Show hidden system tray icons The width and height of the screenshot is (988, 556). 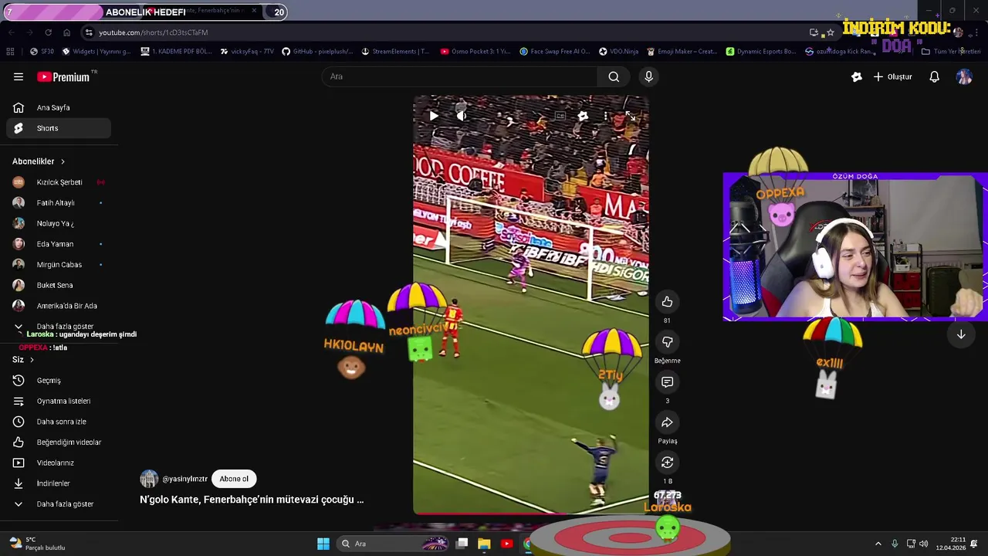[x=878, y=544]
